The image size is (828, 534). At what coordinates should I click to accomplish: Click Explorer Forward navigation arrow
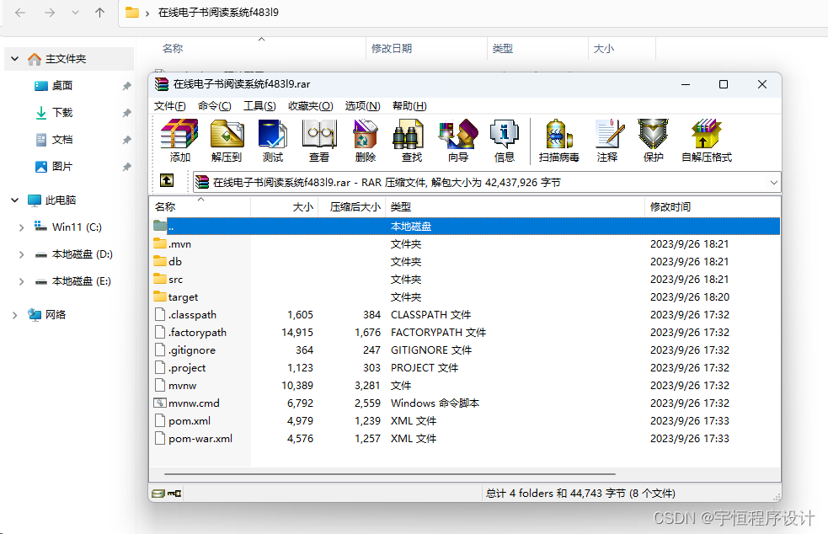(x=50, y=13)
